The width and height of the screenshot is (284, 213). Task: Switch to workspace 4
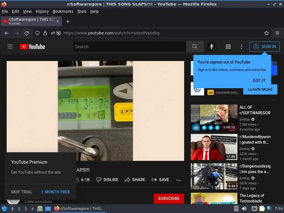point(32,209)
